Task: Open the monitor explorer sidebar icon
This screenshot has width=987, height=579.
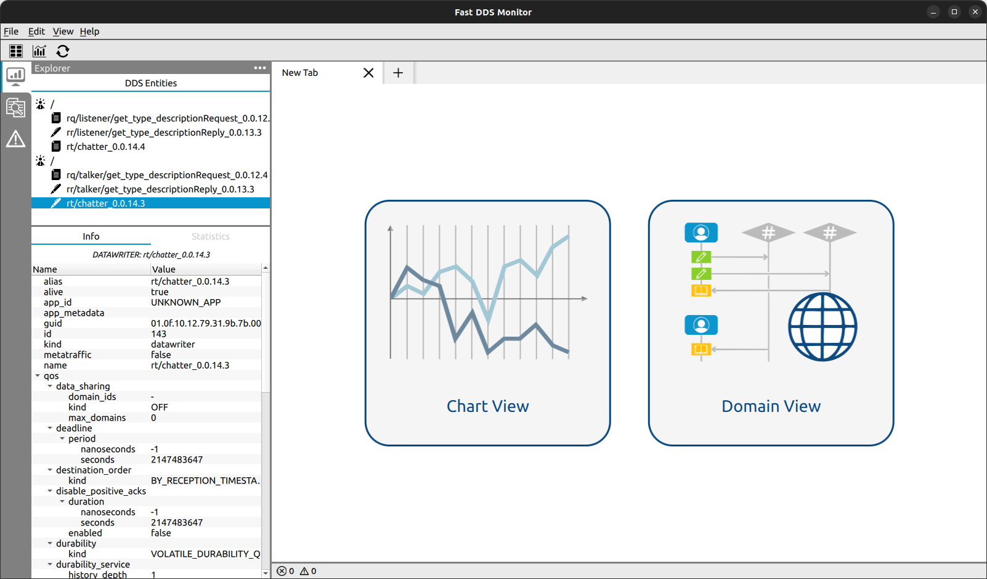Action: 15,76
